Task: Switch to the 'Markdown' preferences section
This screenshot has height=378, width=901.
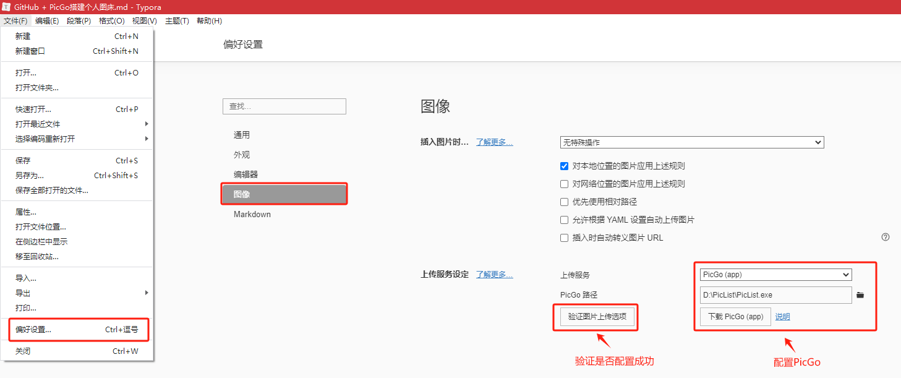Action: click(252, 214)
